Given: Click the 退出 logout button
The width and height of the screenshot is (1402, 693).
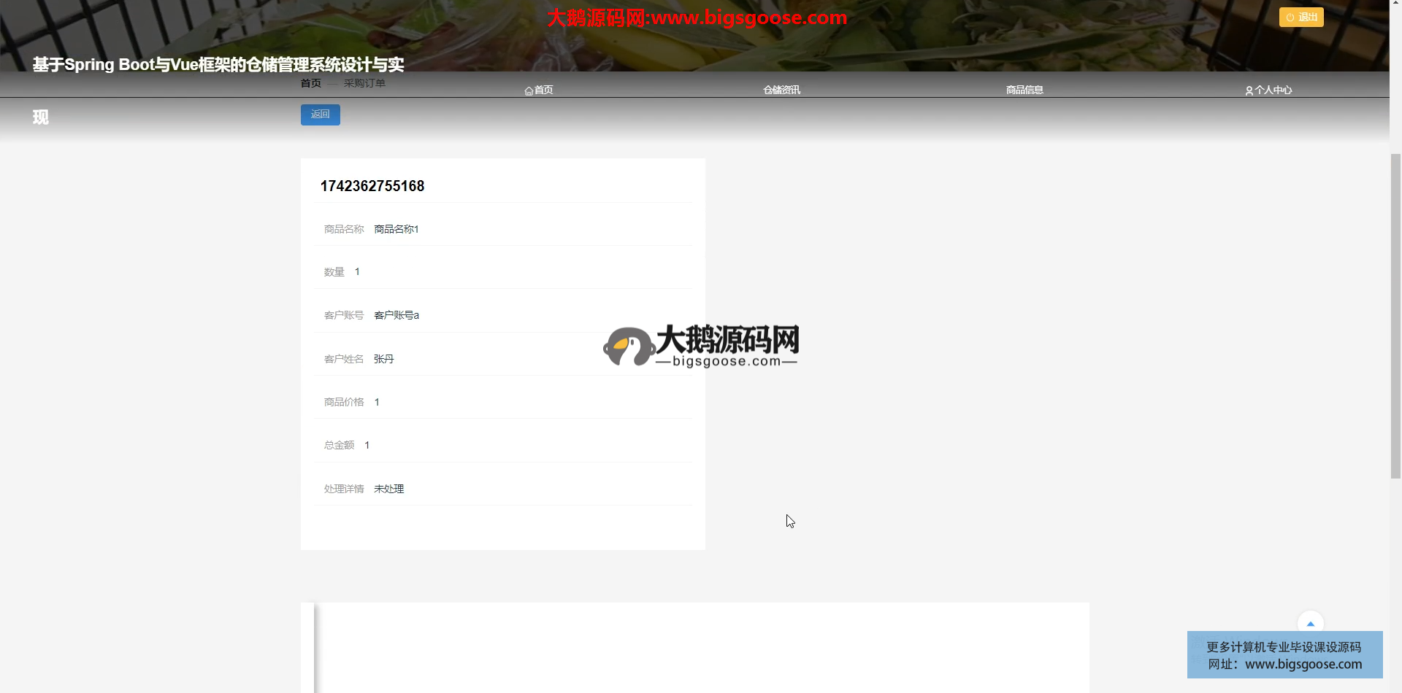Looking at the screenshot, I should click(x=1301, y=18).
